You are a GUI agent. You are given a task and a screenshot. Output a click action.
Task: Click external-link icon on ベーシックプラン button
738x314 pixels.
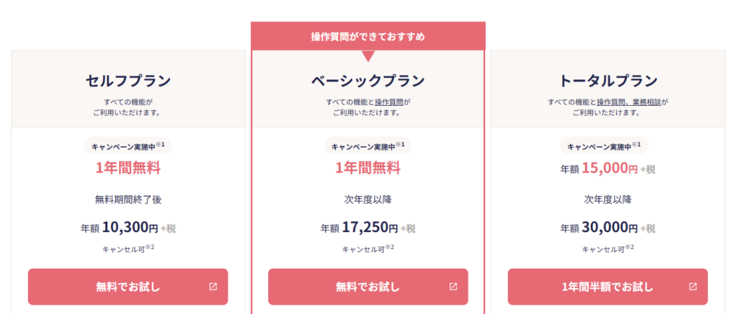pyautogui.click(x=453, y=287)
